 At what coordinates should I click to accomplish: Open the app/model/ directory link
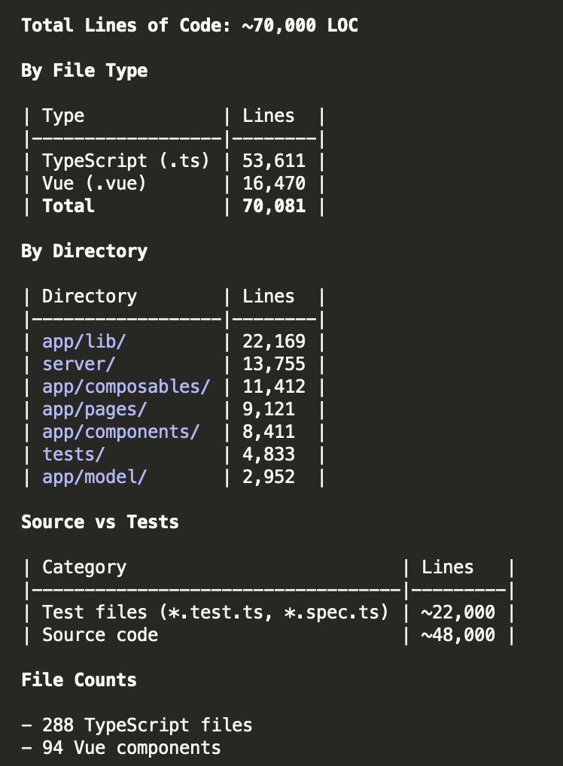[x=94, y=477]
